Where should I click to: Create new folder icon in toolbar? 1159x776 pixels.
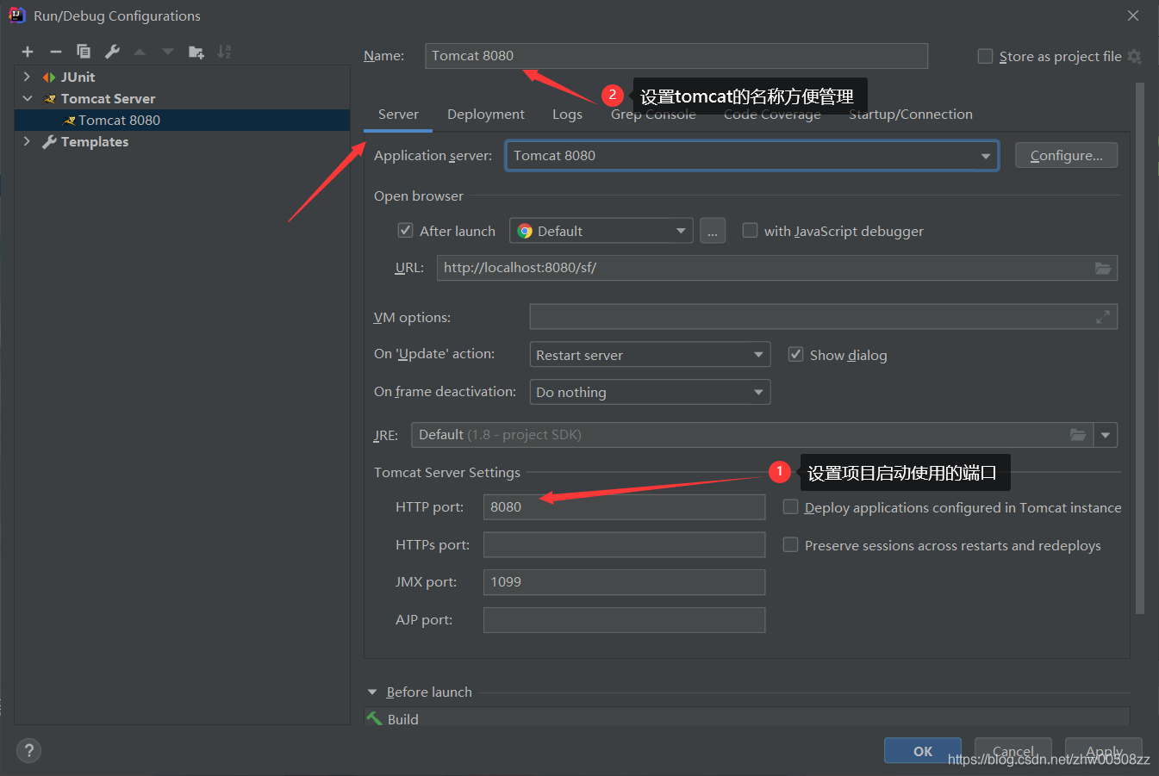[196, 52]
